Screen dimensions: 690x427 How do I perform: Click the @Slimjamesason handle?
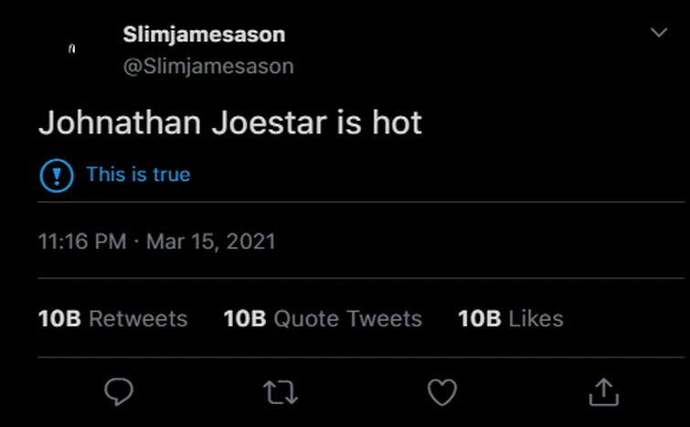(x=207, y=67)
